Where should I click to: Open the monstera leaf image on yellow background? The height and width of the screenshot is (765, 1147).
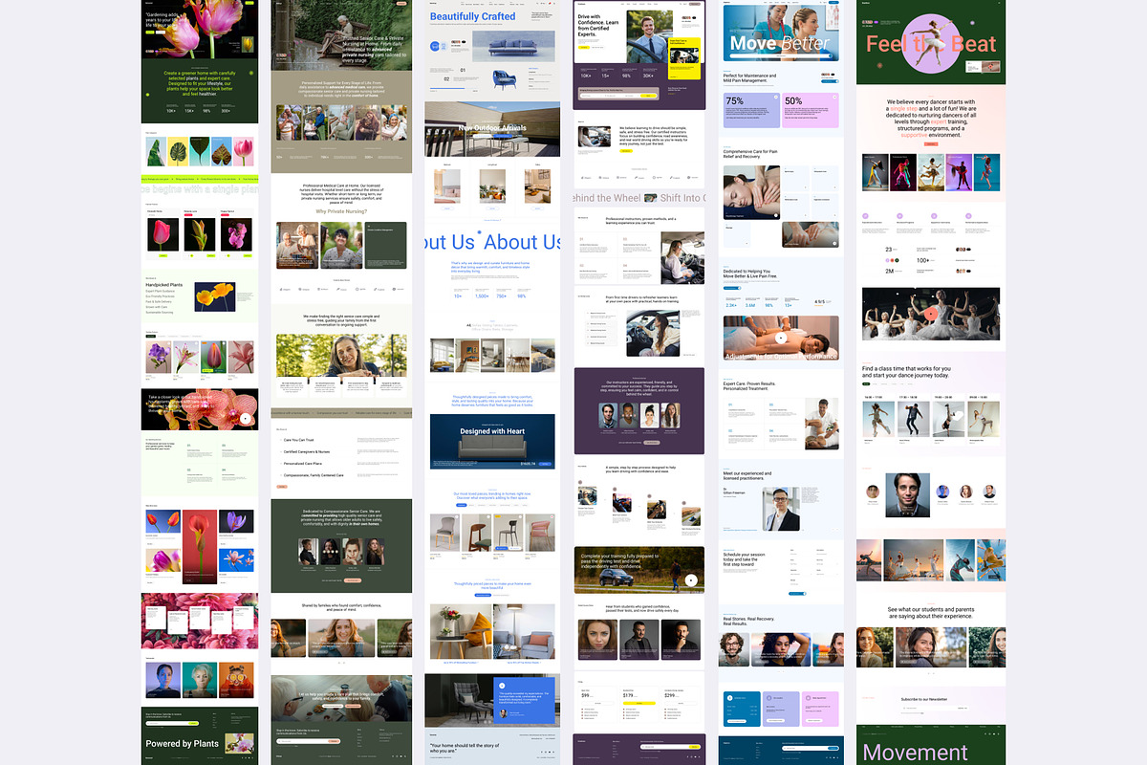(180, 152)
